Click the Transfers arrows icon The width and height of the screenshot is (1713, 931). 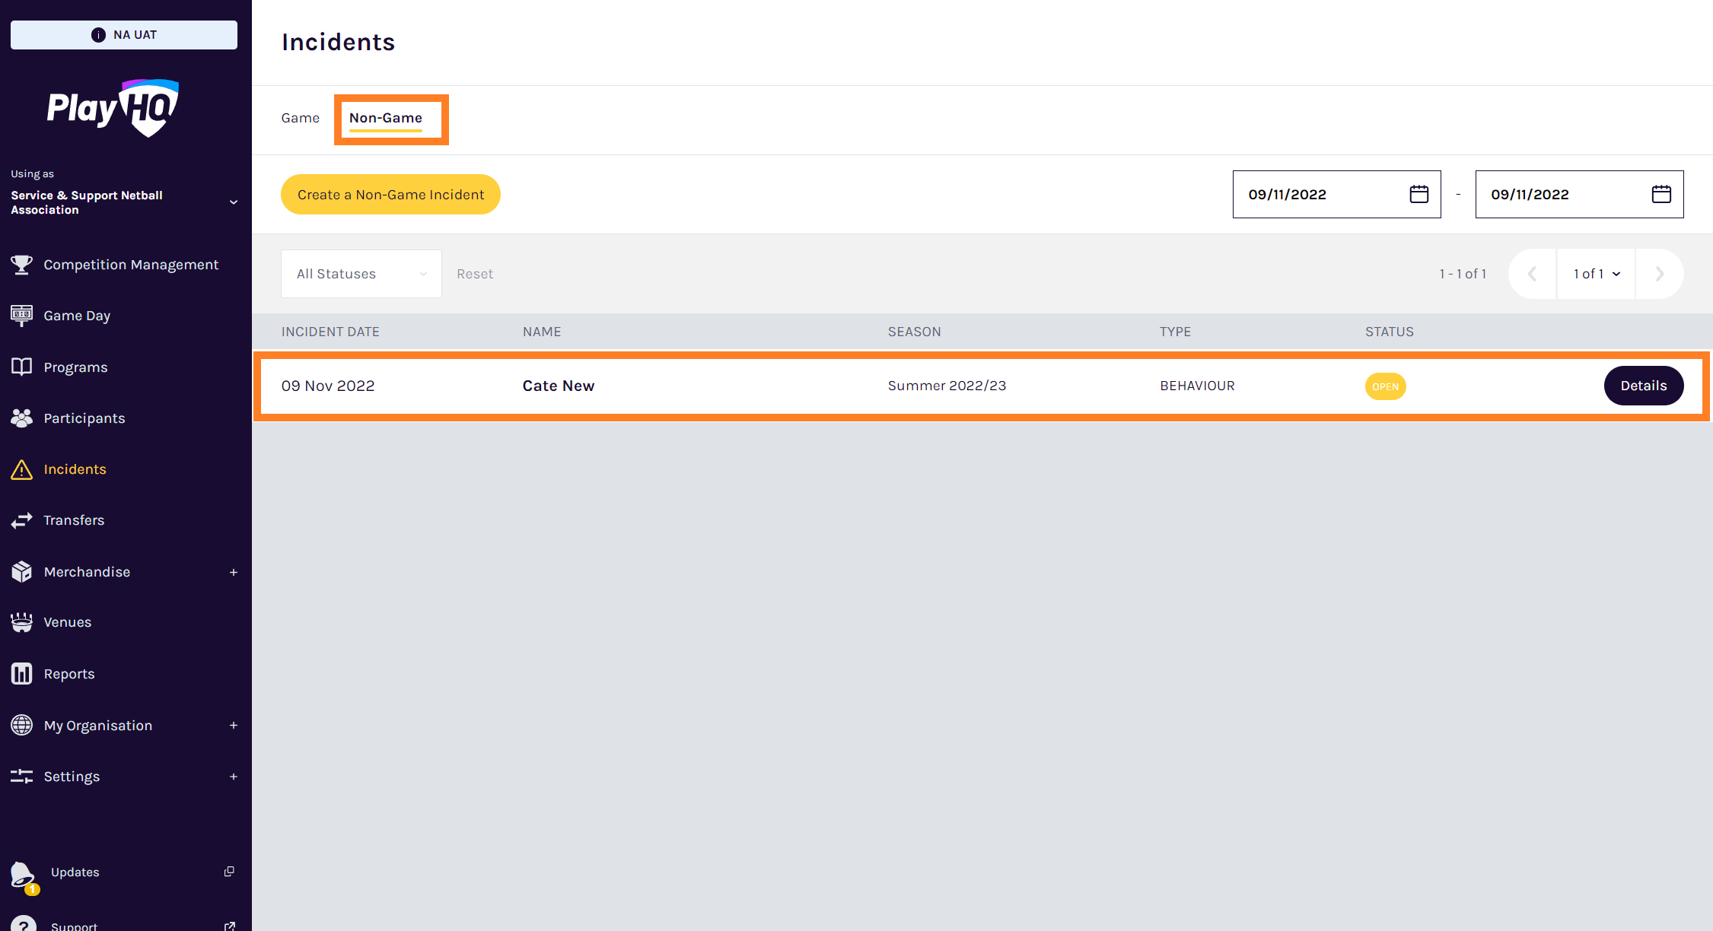coord(21,520)
